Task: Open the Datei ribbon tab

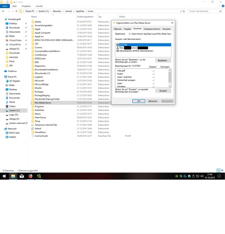Action: [5, 6]
